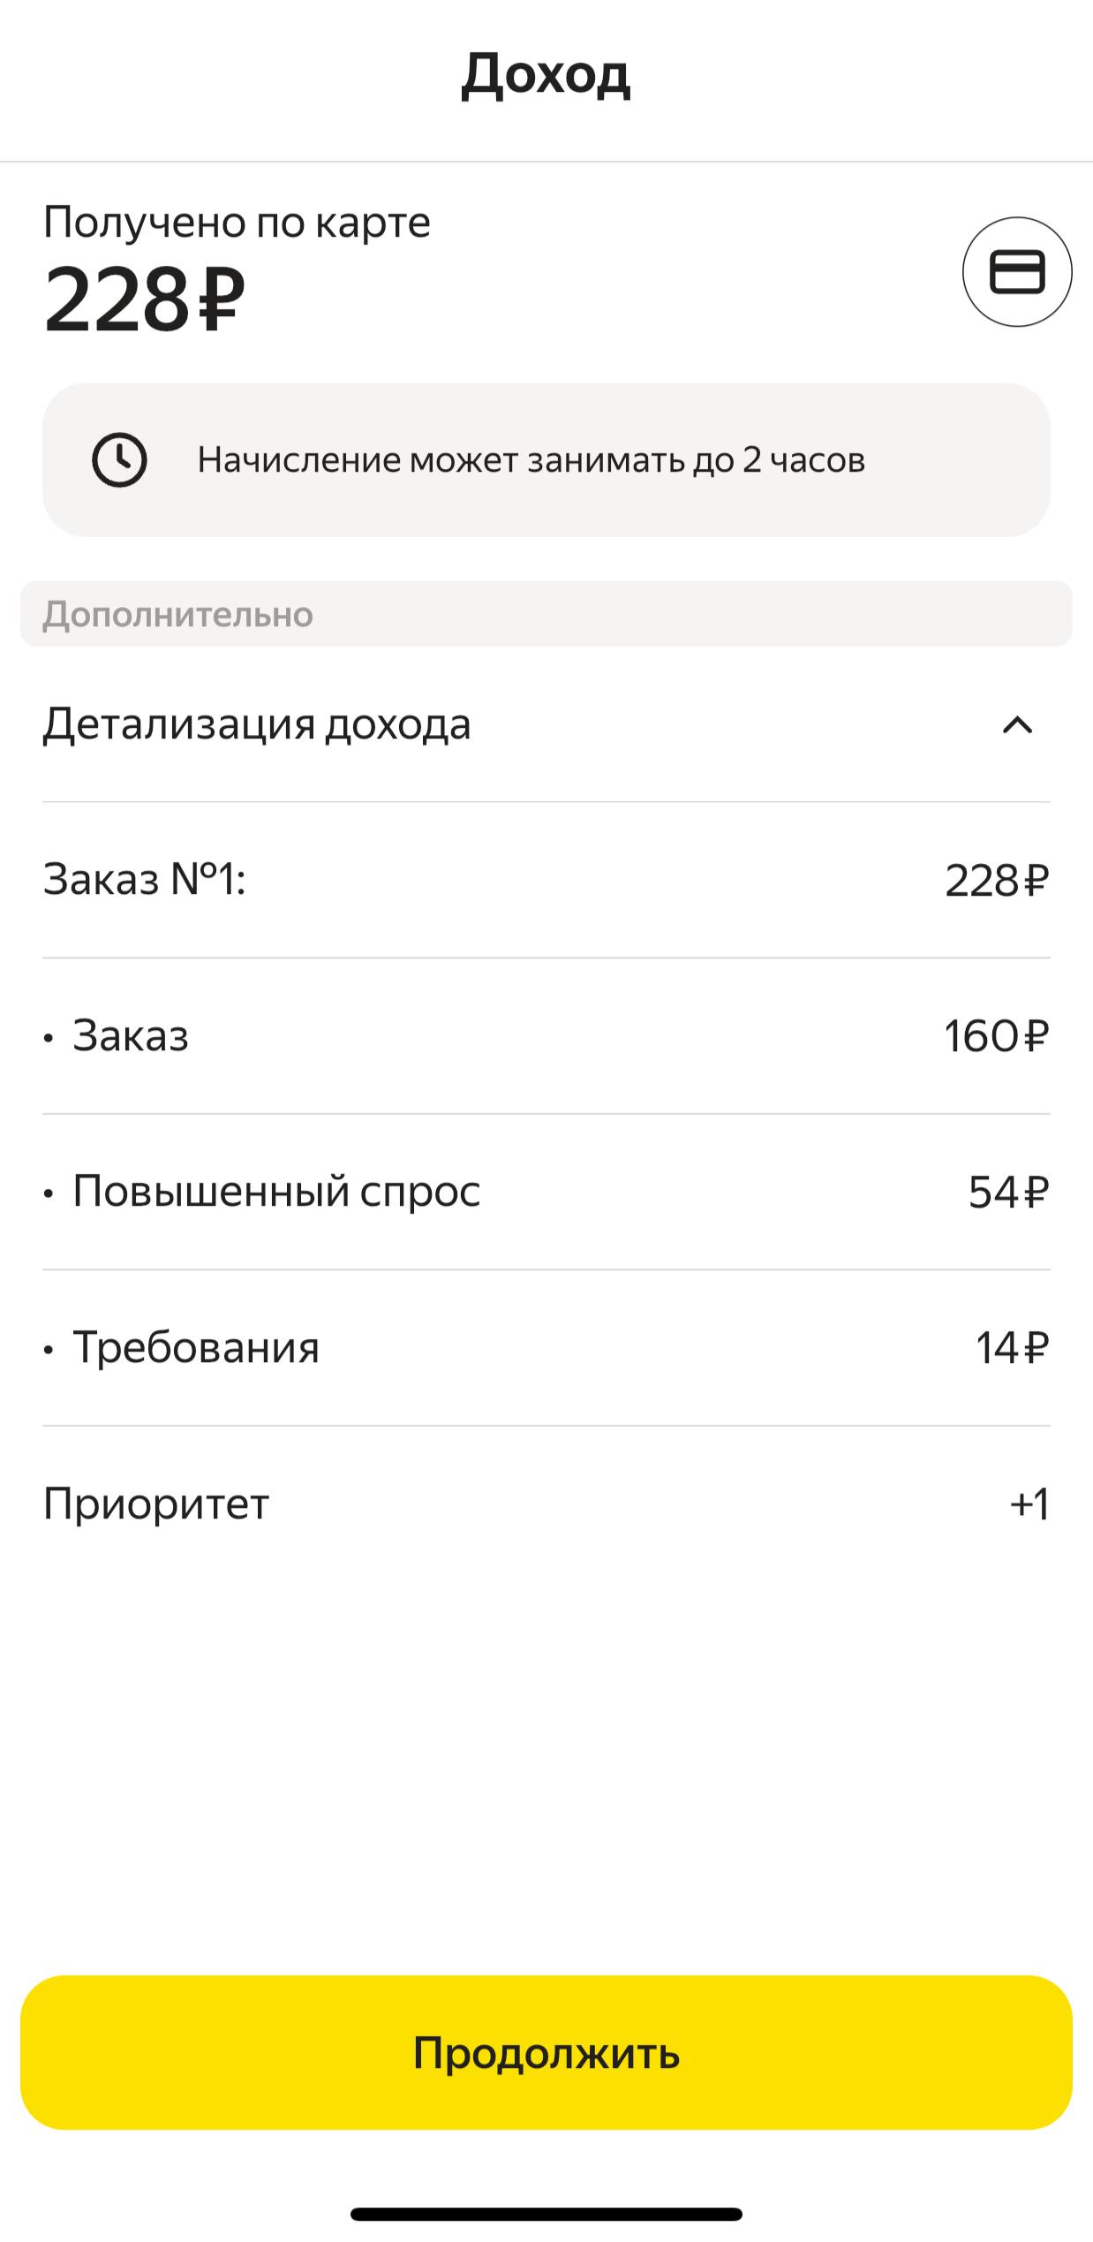Click the 228 ₽ total for Заказ №1

997,881
